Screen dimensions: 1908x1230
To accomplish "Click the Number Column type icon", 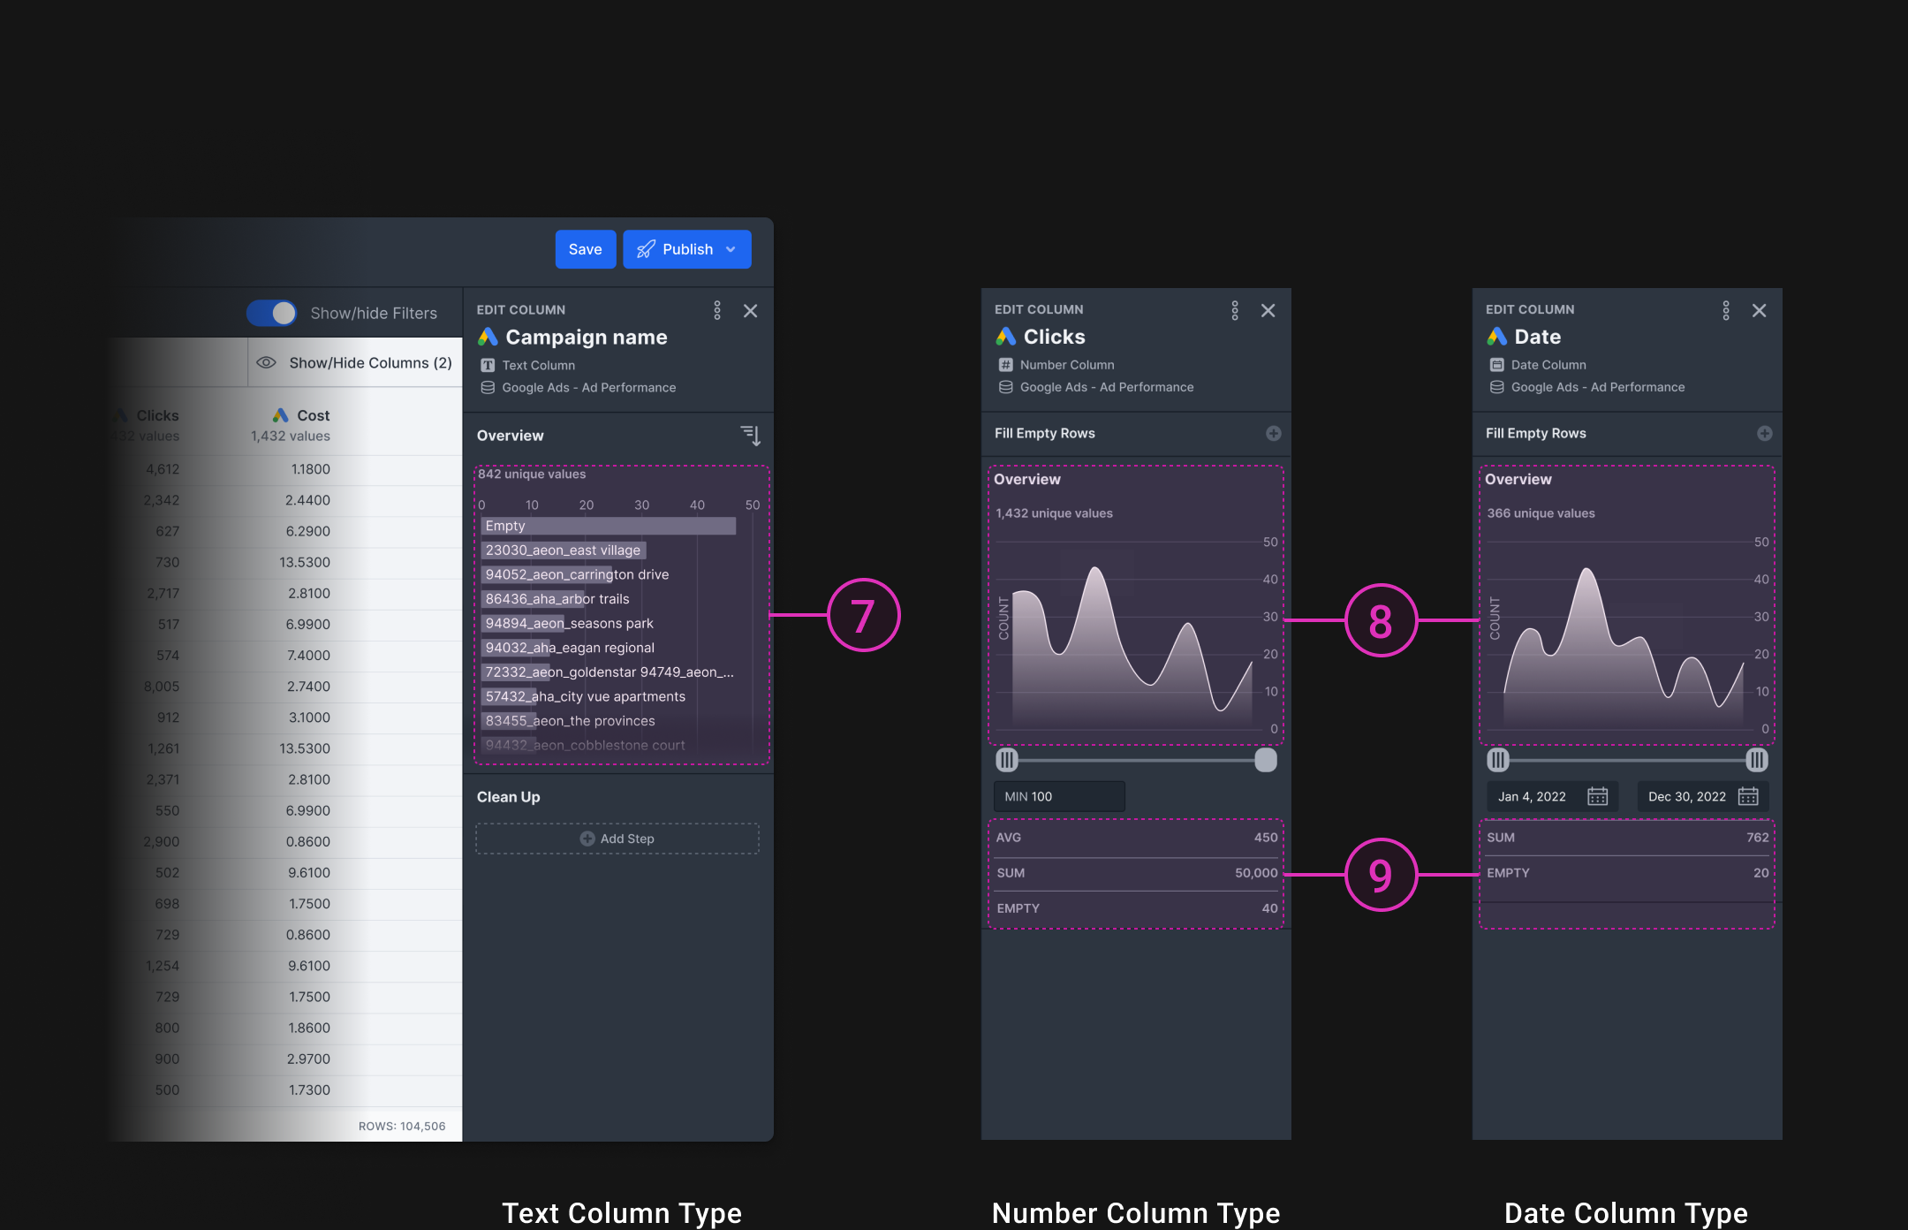I will (1005, 365).
